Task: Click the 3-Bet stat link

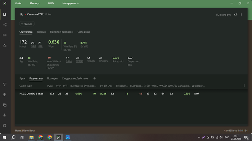Action: [x=69, y=61]
